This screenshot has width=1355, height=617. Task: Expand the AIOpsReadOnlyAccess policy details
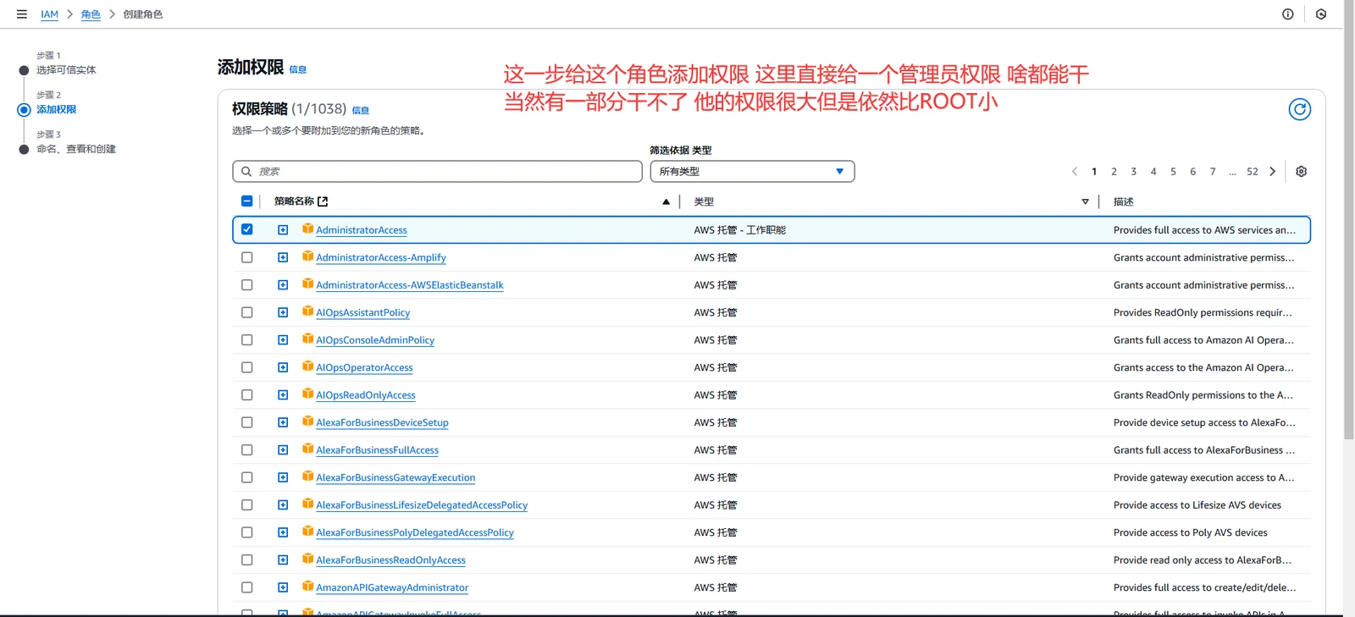pyautogui.click(x=283, y=395)
